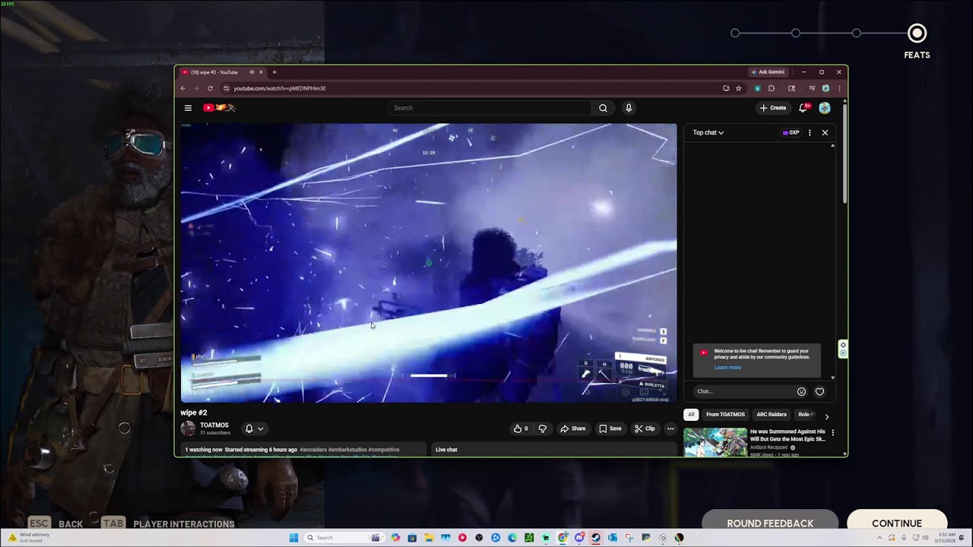Show hidden system tray icons
The image size is (973, 547).
point(880,538)
